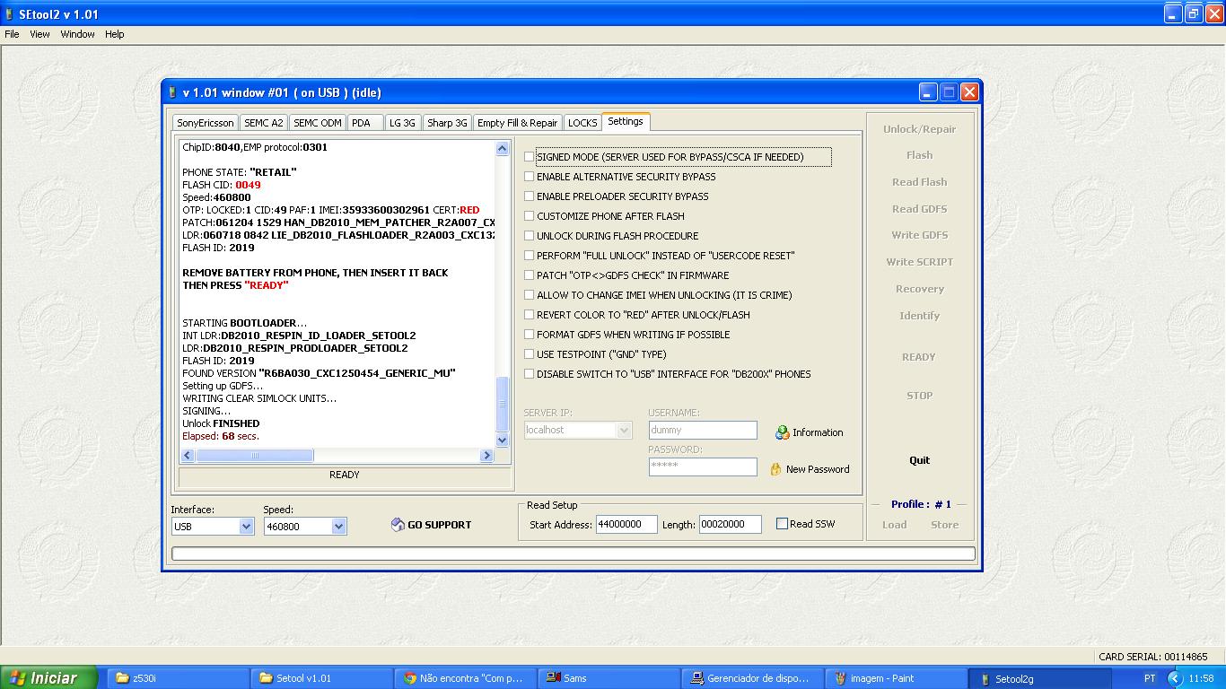Screen dimensions: 1226x689
Task: Switch to Sams taskbar item
Action: coord(610,678)
